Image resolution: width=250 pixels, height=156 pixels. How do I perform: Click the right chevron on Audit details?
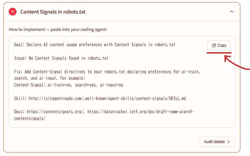pyautogui.click(x=228, y=142)
